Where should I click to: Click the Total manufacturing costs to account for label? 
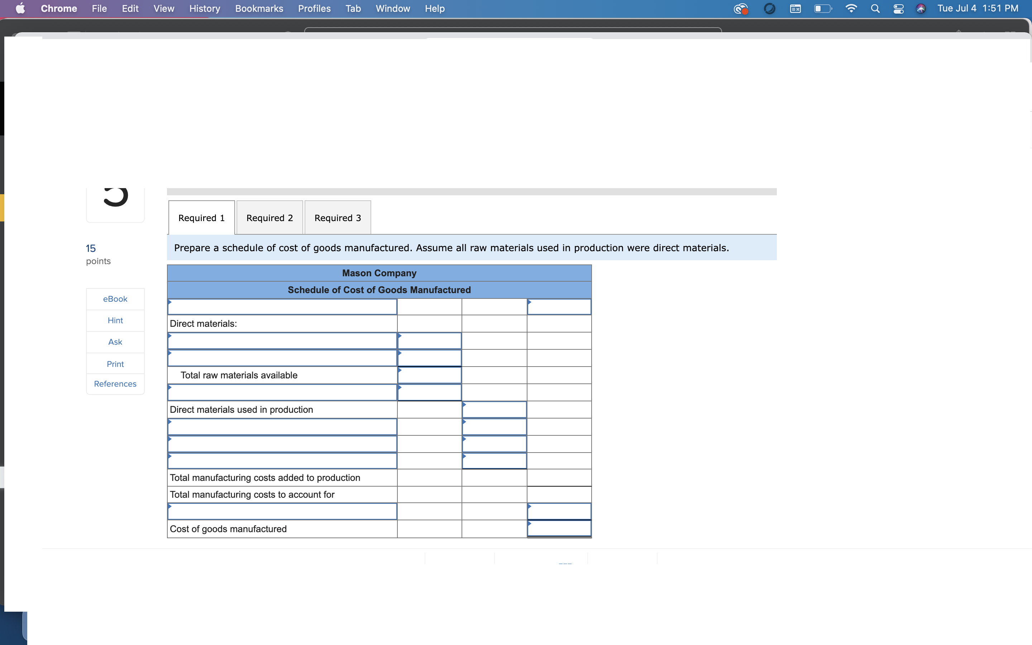pyautogui.click(x=252, y=494)
